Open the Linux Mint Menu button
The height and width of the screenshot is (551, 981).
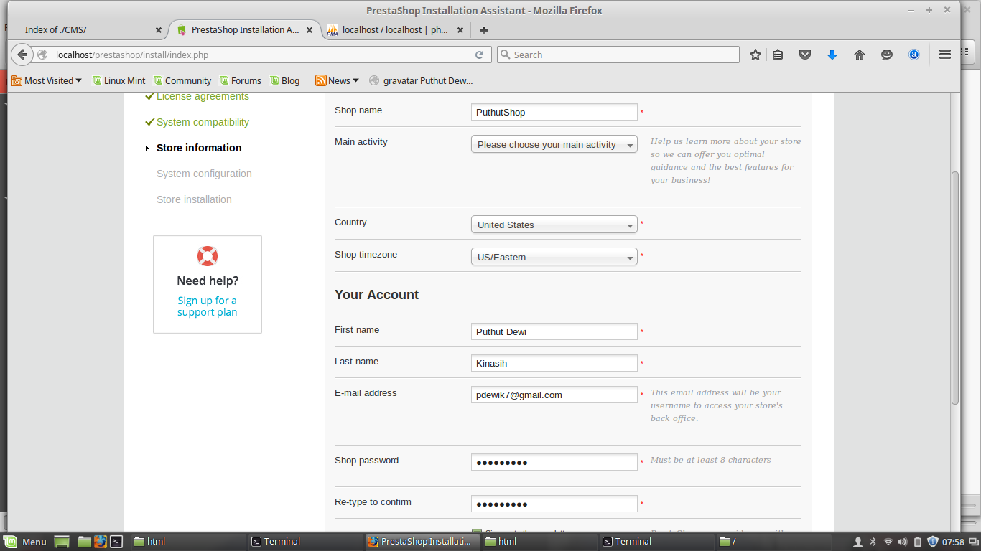(26, 542)
